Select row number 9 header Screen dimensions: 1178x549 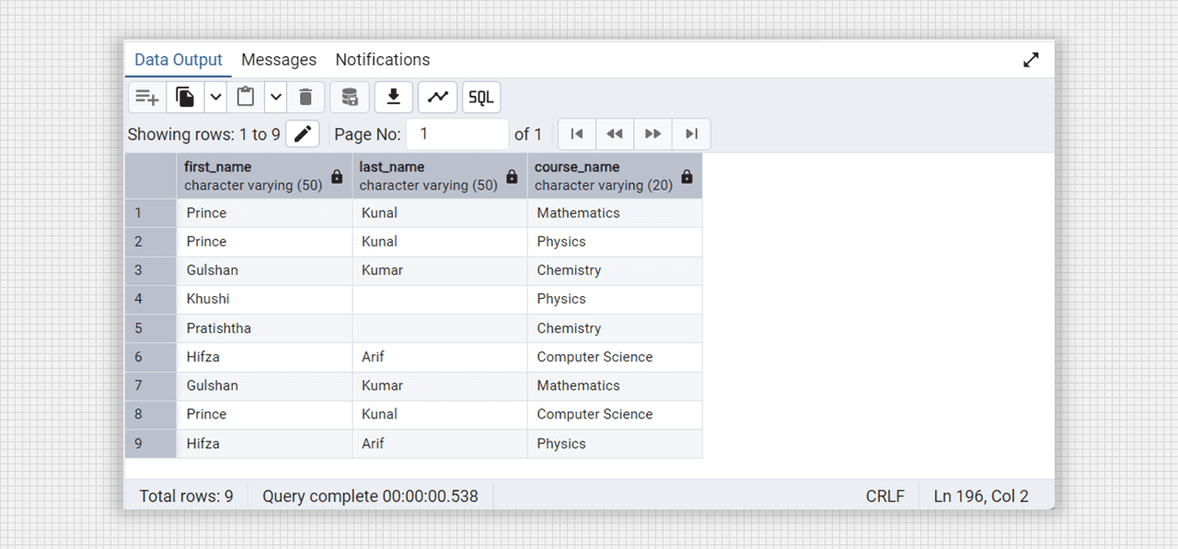(150, 443)
